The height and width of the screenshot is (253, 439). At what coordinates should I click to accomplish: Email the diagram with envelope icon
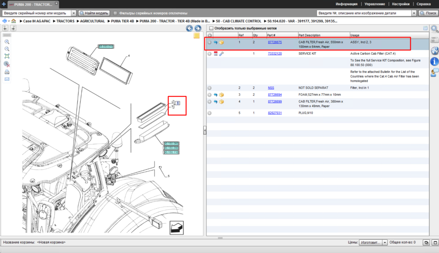coord(7,79)
